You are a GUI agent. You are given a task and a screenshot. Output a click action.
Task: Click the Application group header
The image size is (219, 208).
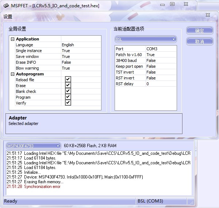(x=27, y=39)
